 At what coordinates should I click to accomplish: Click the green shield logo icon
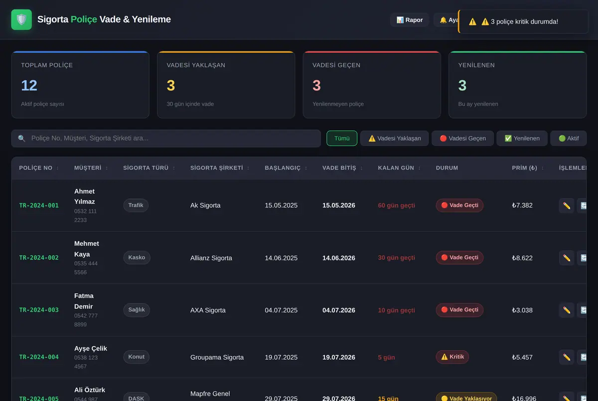pyautogui.click(x=21, y=20)
